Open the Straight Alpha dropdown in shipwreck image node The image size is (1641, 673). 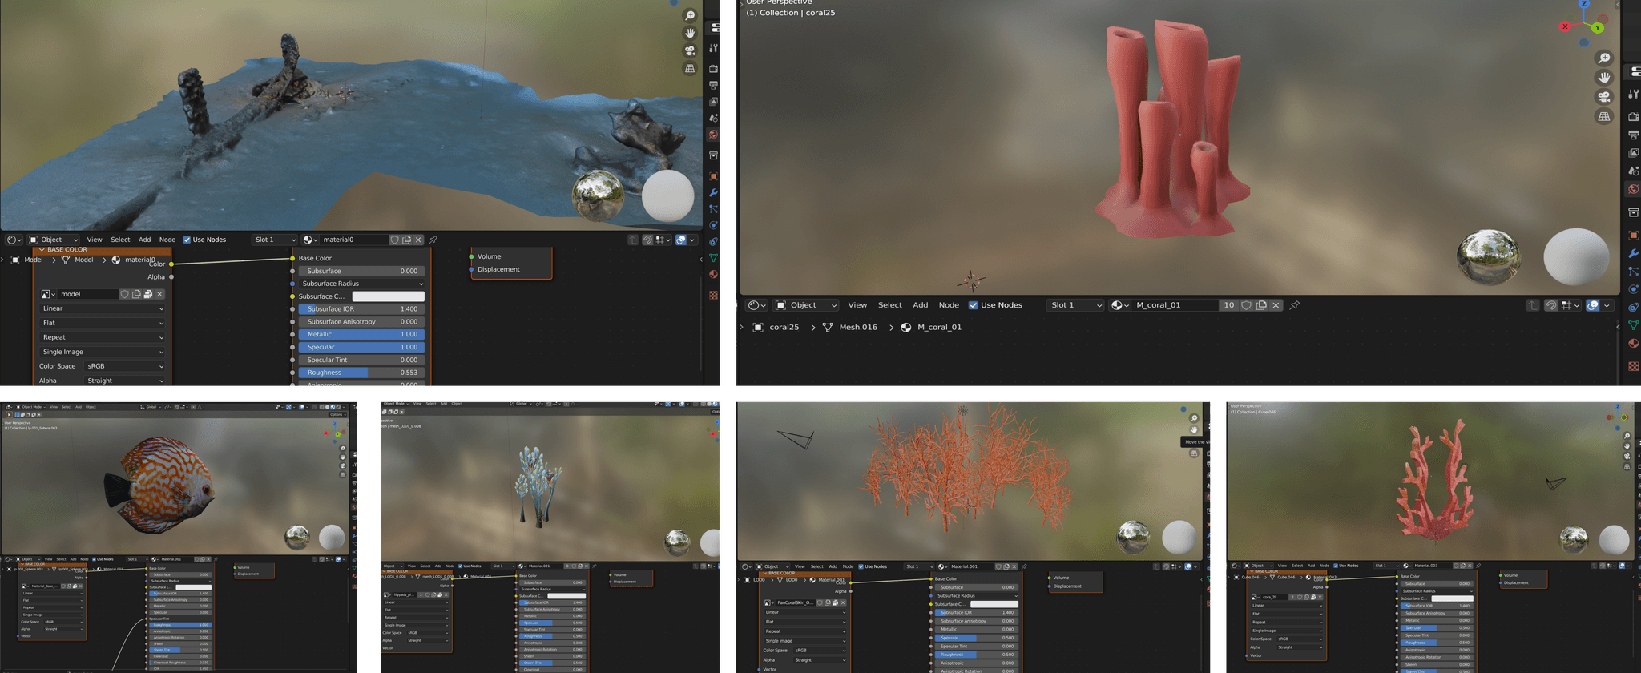point(124,381)
